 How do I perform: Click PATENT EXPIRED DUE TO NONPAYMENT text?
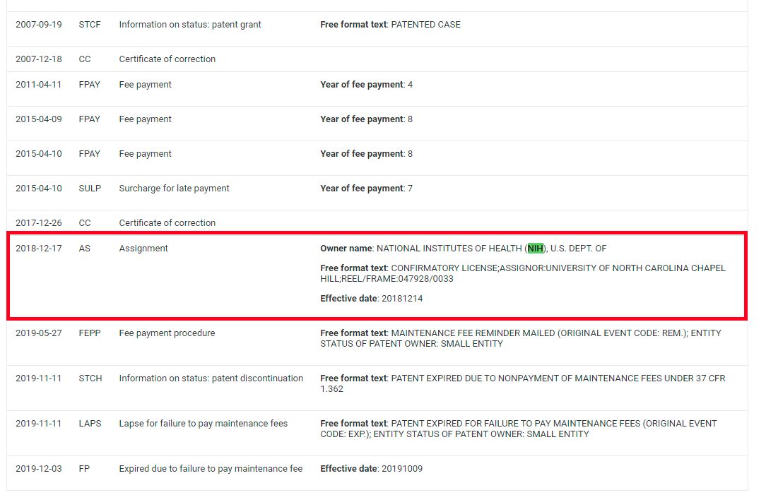coord(523,383)
